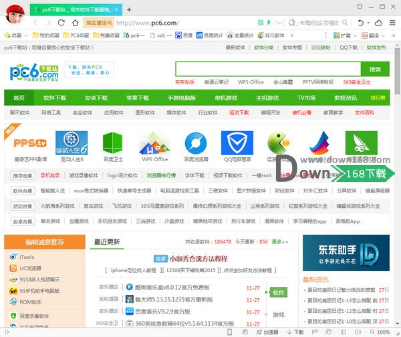Click the pc6.com site logo
Viewport: 401px width, 337px height.
coord(34,72)
